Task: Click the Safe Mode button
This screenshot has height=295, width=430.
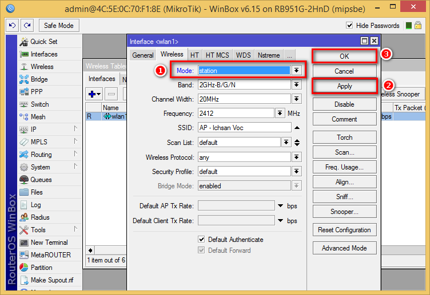Action: coord(59,26)
